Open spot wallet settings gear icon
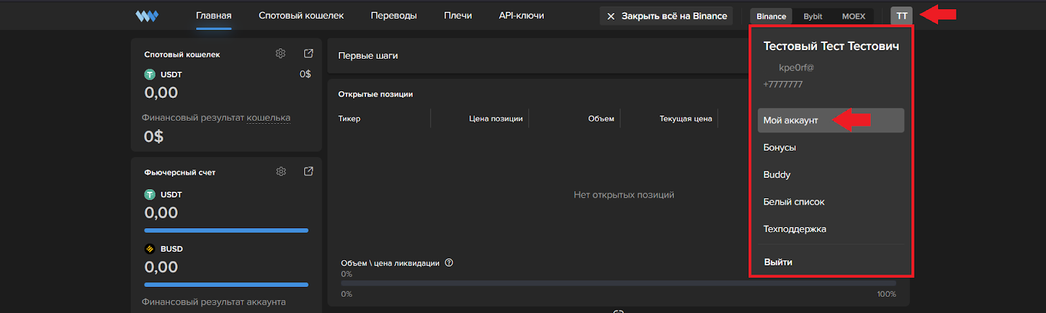The width and height of the screenshot is (1046, 313). [280, 53]
